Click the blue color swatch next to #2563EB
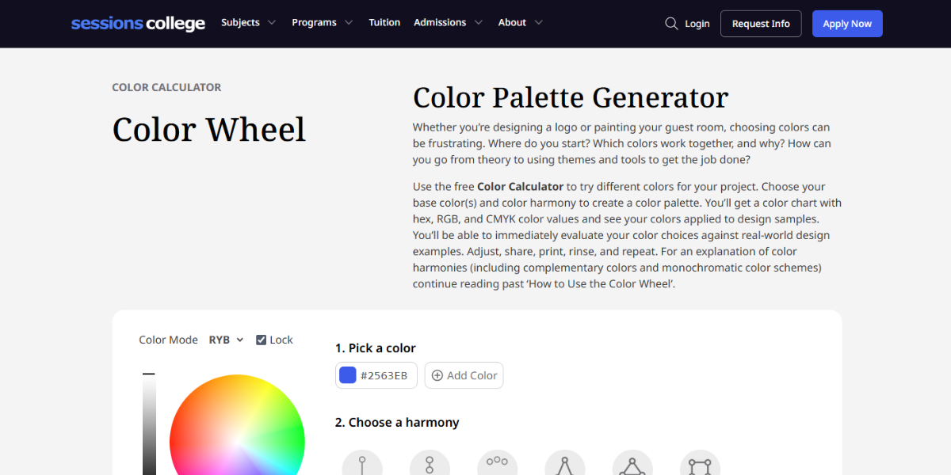Screen dimensions: 951x475 (x=347, y=374)
